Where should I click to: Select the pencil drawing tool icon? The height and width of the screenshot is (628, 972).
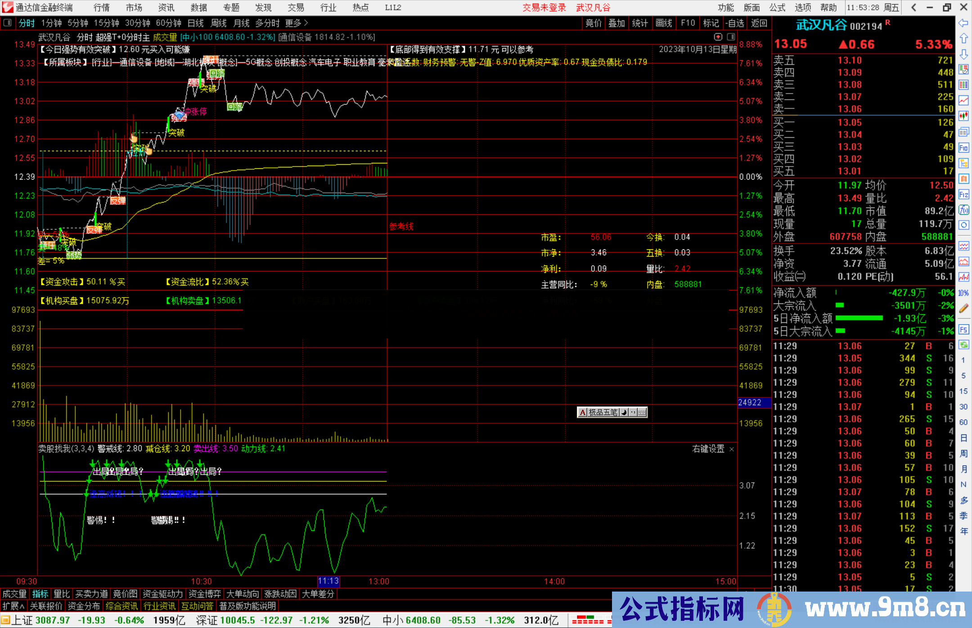(963, 308)
